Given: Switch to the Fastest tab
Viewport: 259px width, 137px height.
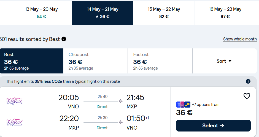Looking at the screenshot, I should point(160,61).
